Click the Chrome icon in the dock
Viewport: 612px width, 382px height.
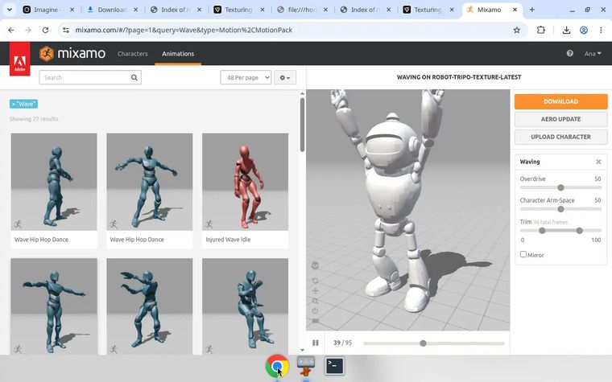point(277,366)
